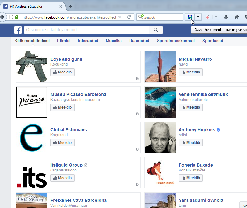Click globe icon on Itsliquid Group card
This screenshot has height=208, width=247.
pyautogui.click(x=137, y=184)
